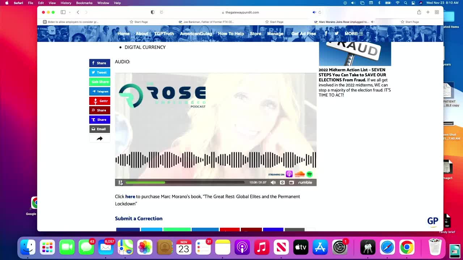Share article on Parler

[x=99, y=110]
